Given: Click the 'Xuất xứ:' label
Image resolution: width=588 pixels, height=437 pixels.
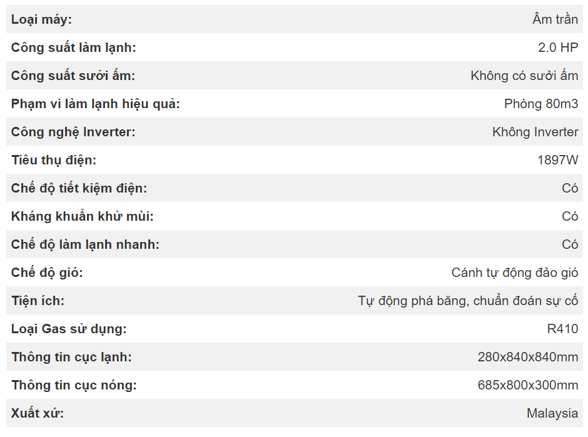Looking at the screenshot, I should (38, 413).
